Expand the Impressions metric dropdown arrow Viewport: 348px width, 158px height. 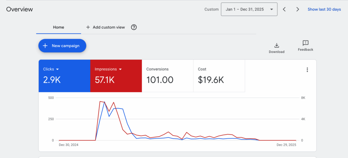tap(120, 69)
